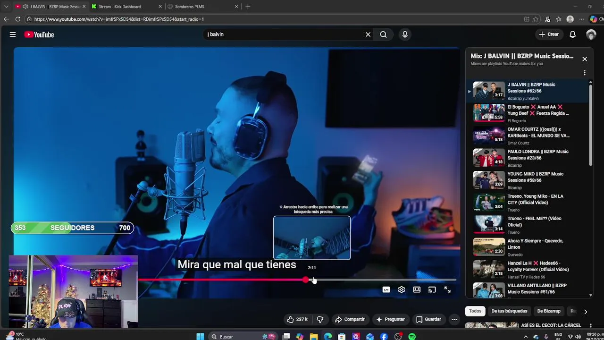Image resolution: width=604 pixels, height=340 pixels.
Task: Go to YouTube home via the logo
Action: point(39,34)
